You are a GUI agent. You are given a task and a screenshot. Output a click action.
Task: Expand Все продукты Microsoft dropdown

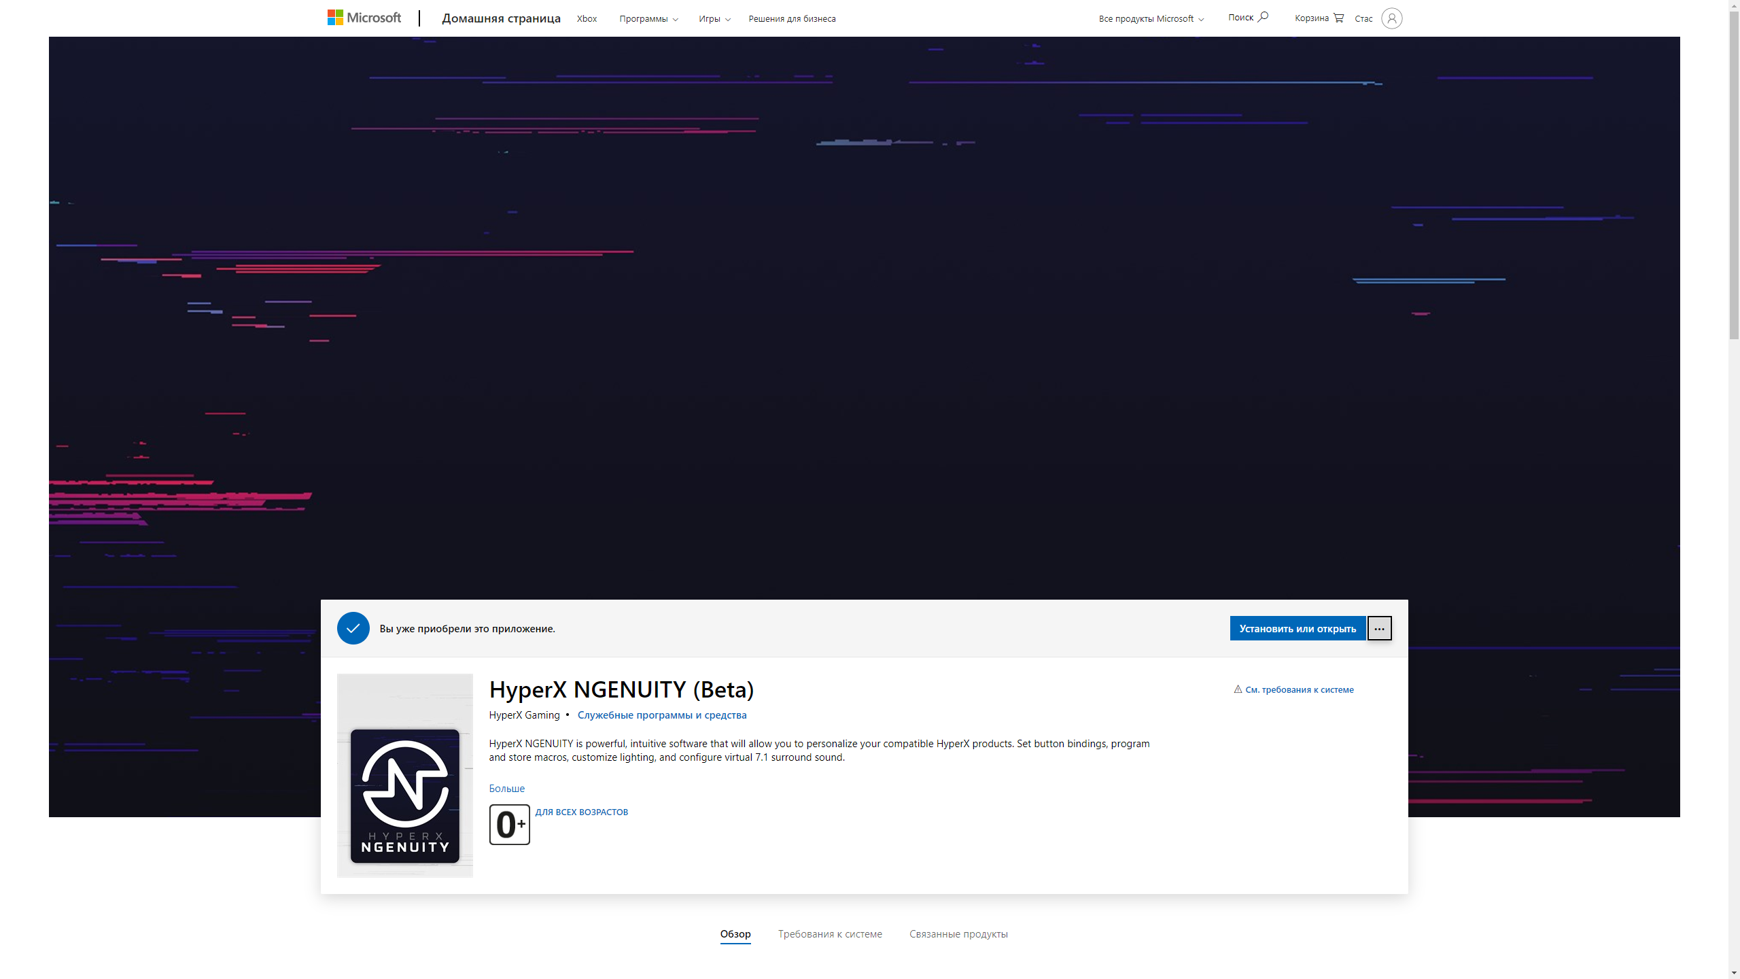click(x=1151, y=19)
